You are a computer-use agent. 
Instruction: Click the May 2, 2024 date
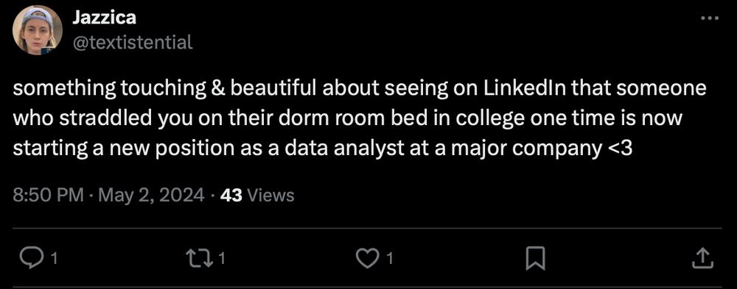pyautogui.click(x=152, y=195)
